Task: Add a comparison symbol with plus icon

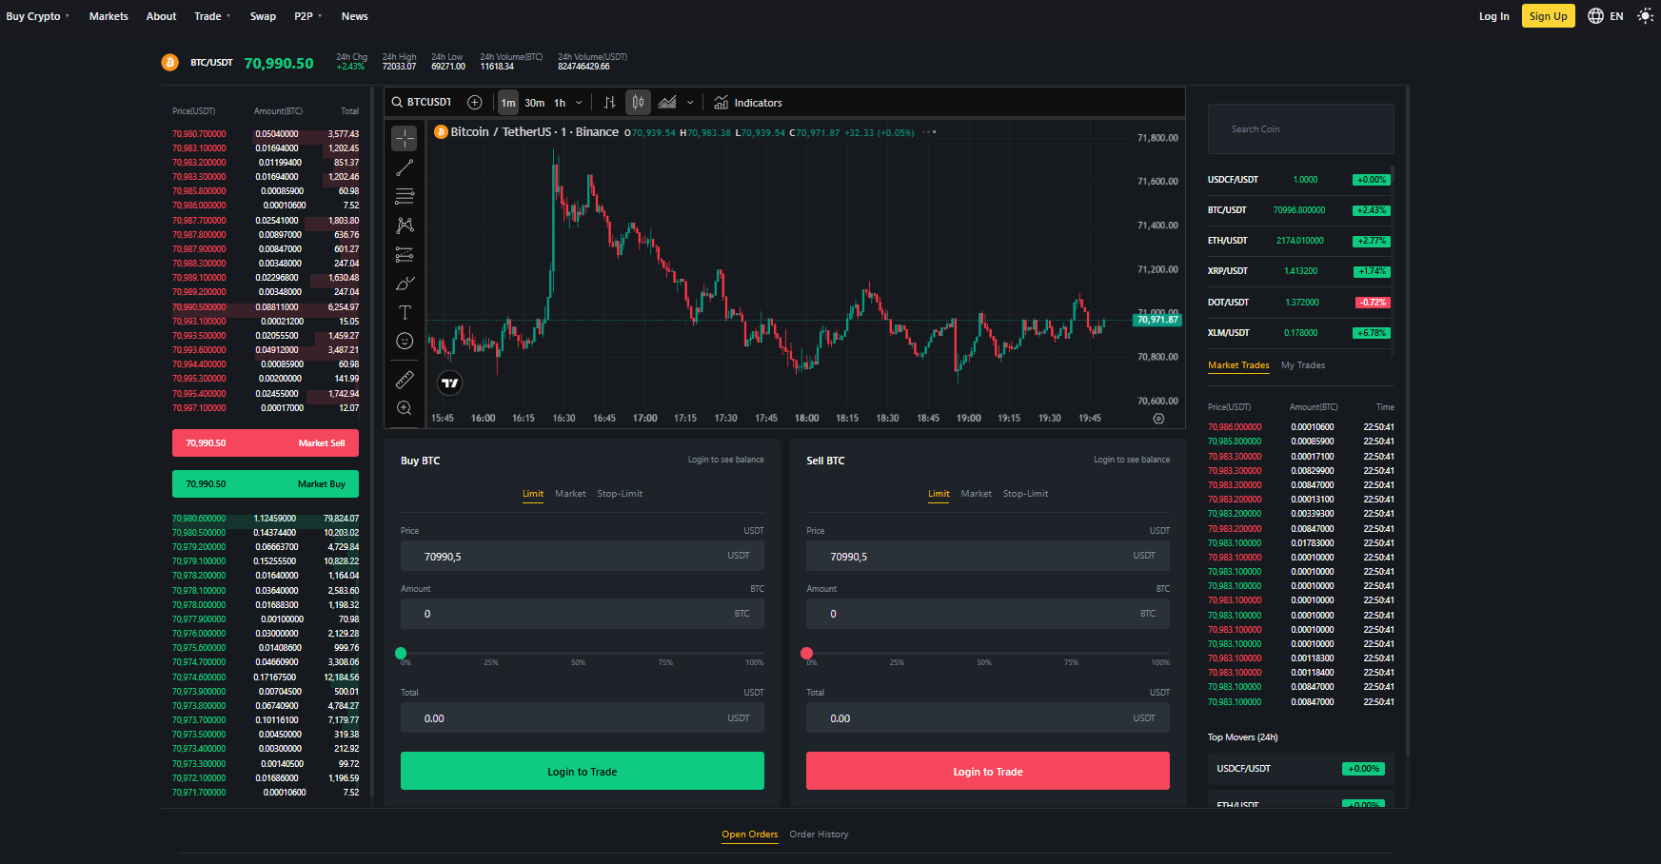Action: (x=475, y=103)
